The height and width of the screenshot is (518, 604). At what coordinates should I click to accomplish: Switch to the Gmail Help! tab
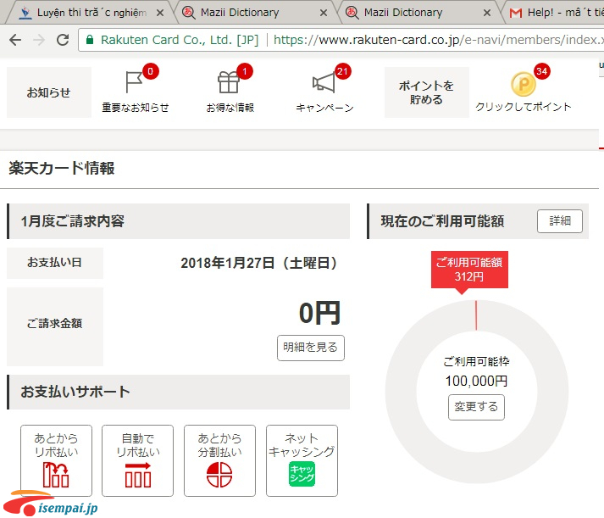click(555, 13)
